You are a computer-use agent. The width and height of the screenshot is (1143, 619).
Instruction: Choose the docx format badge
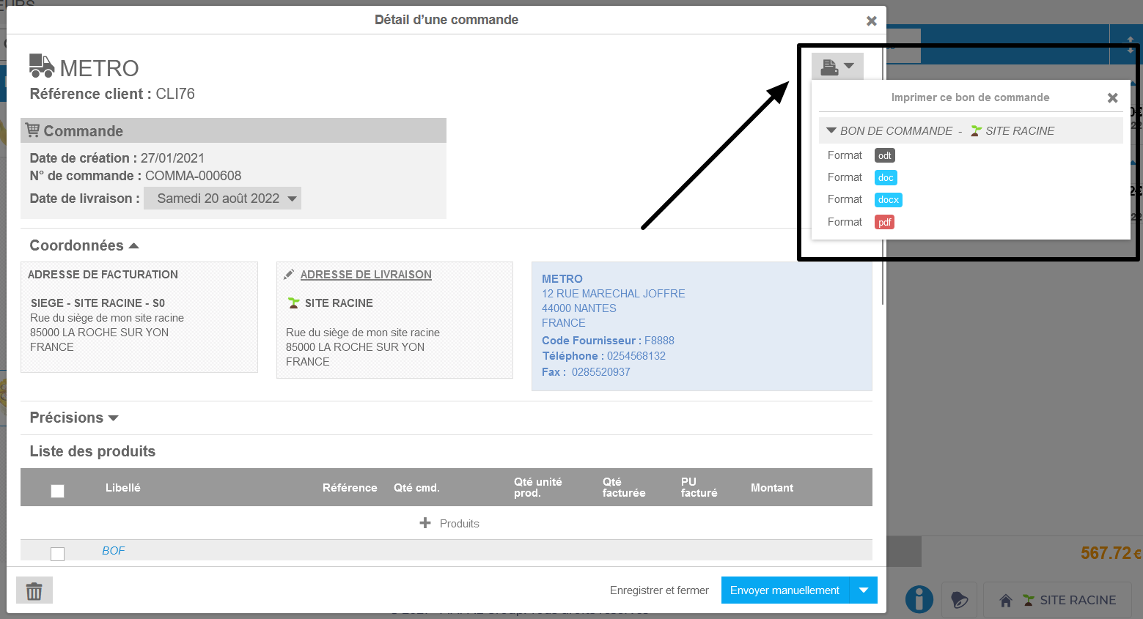(888, 199)
